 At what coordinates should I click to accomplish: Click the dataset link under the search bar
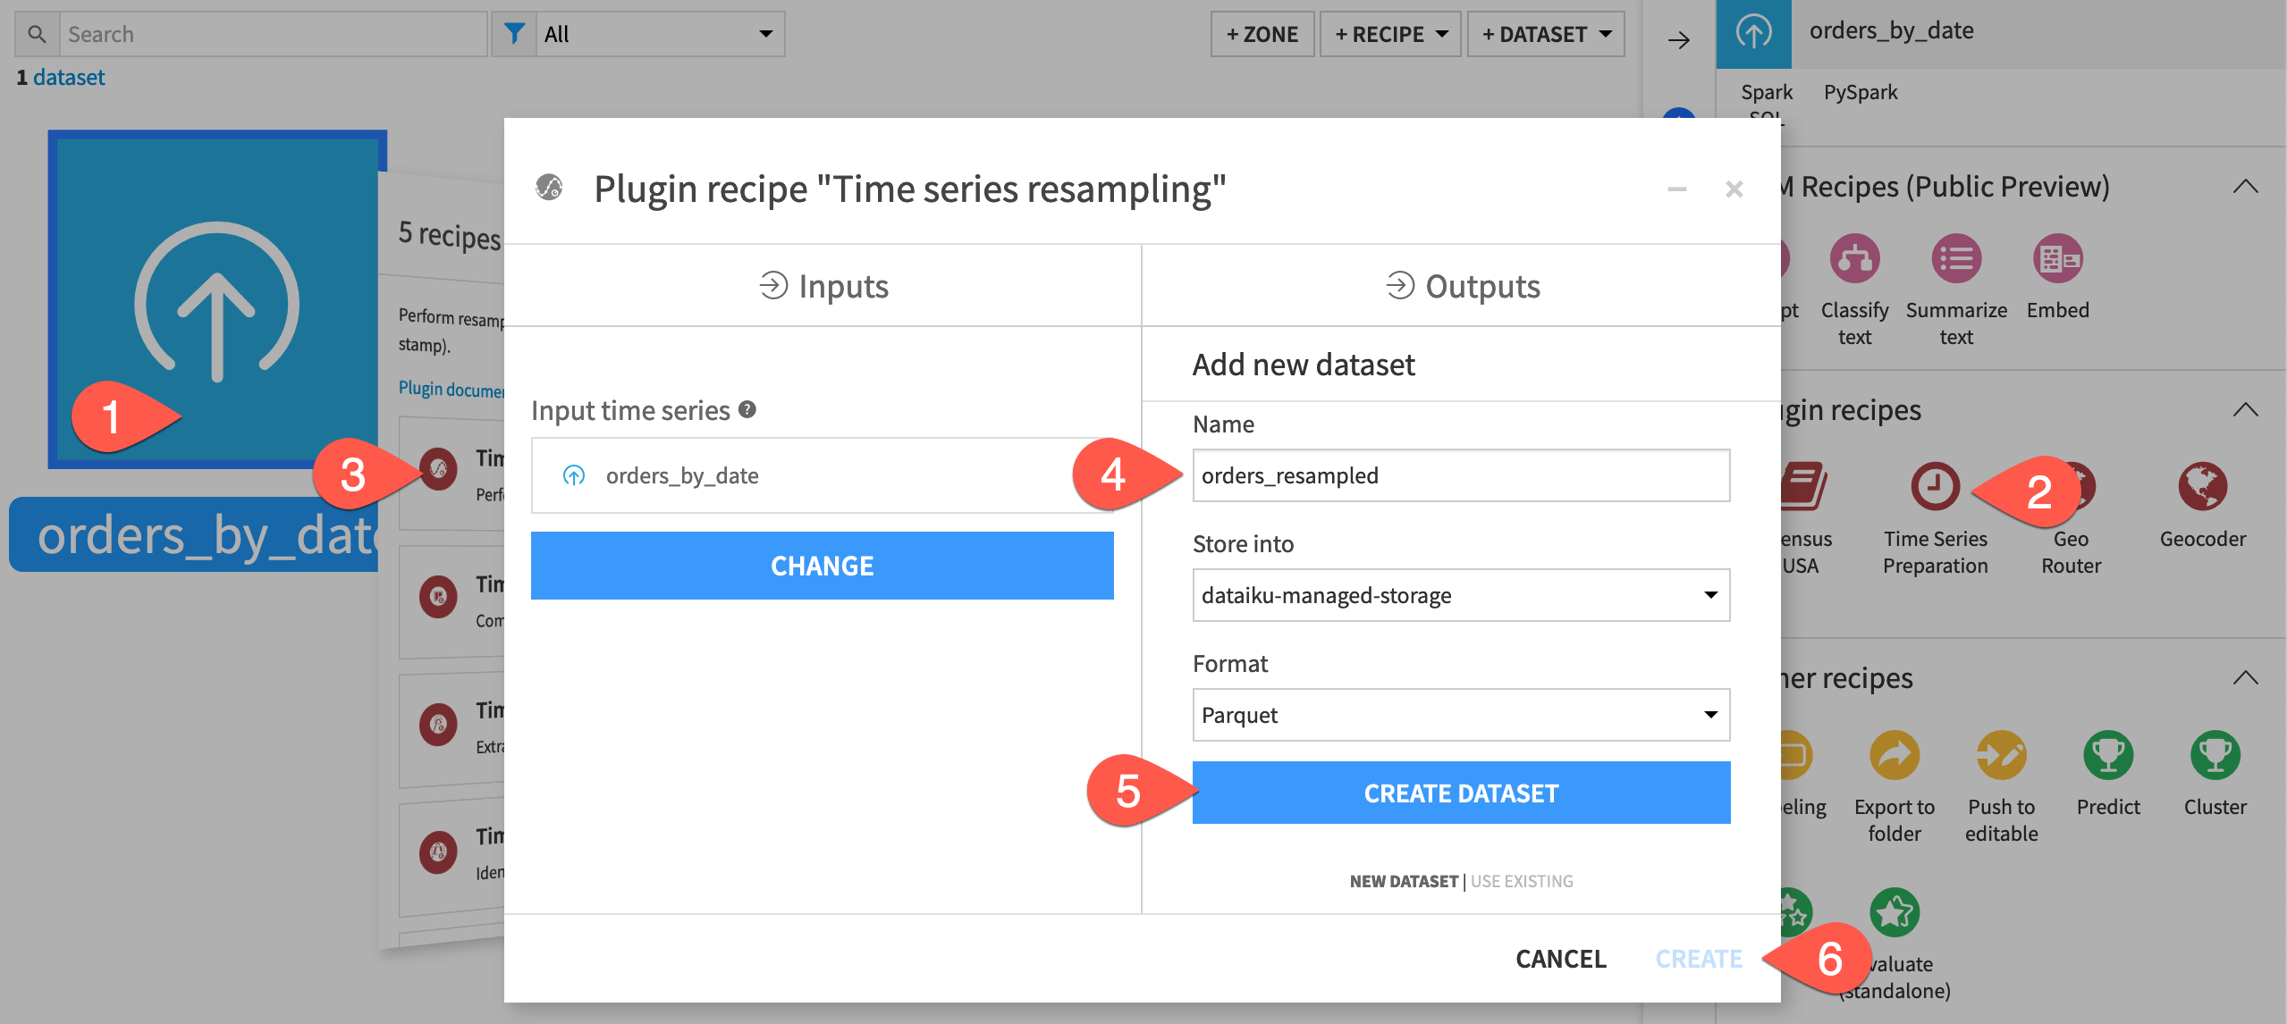point(69,78)
